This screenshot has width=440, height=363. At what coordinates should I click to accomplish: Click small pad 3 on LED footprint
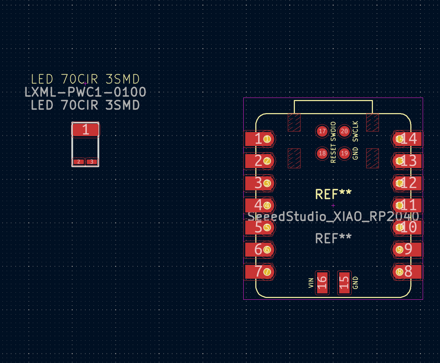coord(92,162)
